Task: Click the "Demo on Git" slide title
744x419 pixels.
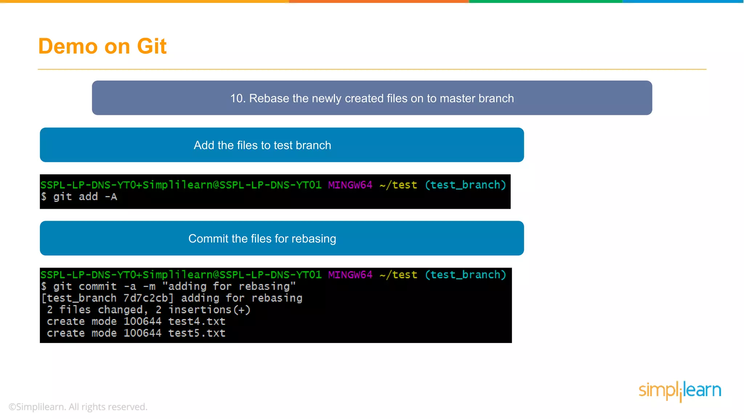Action: [x=102, y=46]
